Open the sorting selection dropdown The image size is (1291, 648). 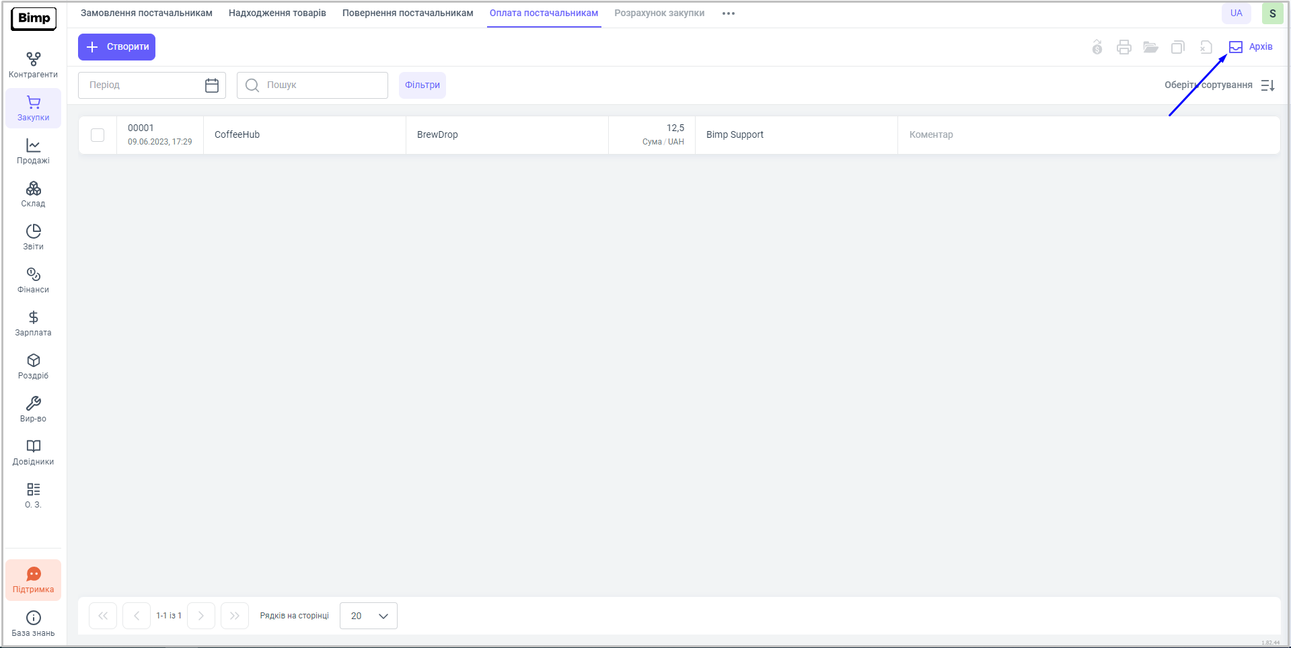pyautogui.click(x=1219, y=85)
